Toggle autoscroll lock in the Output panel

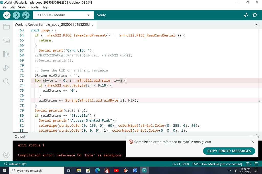click(257, 136)
